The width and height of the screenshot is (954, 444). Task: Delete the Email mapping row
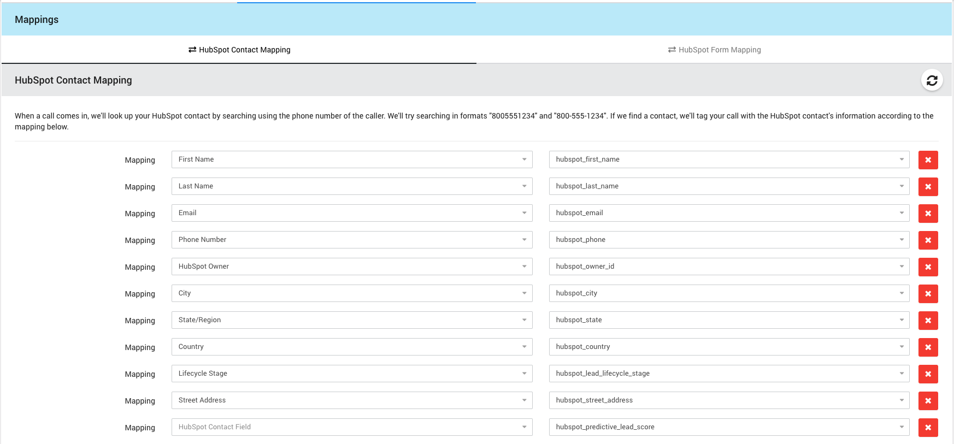click(x=928, y=214)
